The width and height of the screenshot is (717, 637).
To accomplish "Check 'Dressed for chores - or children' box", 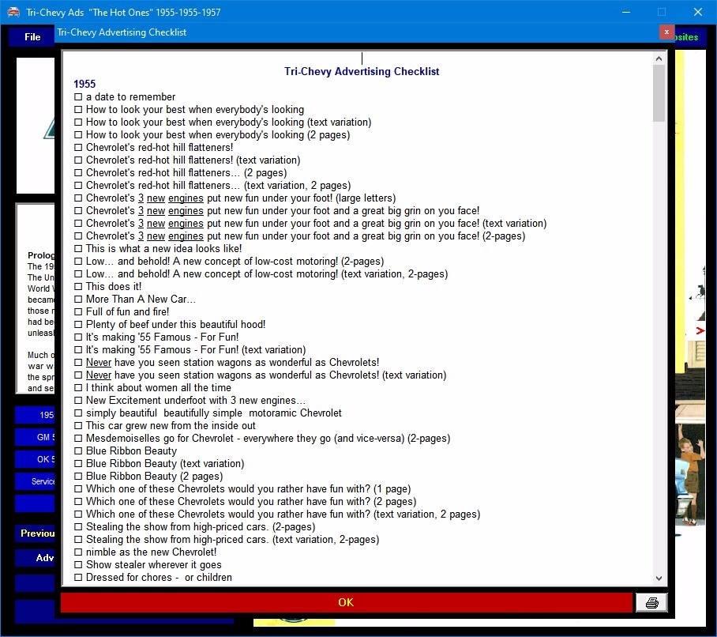I will pyautogui.click(x=78, y=578).
